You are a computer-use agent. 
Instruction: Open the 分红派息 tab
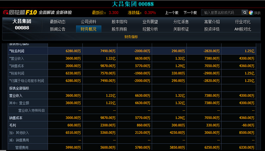point(181,22)
